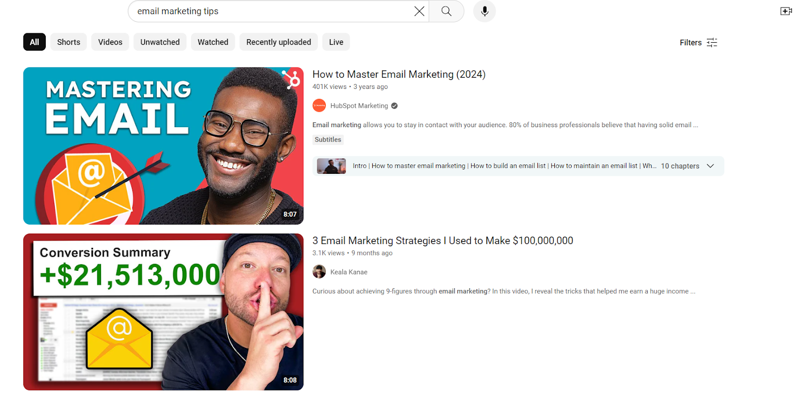Click the Conversion Summary video thumbnail

click(163, 312)
